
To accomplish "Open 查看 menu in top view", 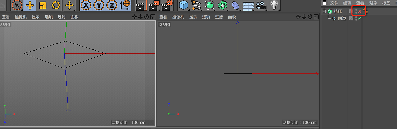I will point(163,17).
